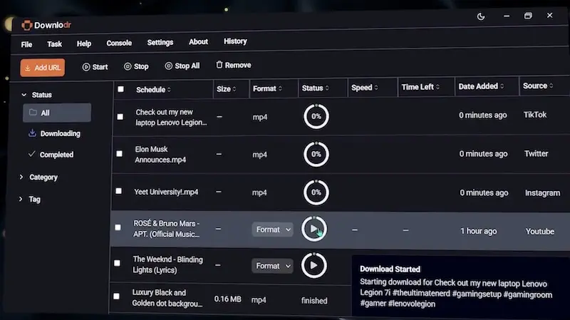Show Downloading items filter

coord(55,133)
